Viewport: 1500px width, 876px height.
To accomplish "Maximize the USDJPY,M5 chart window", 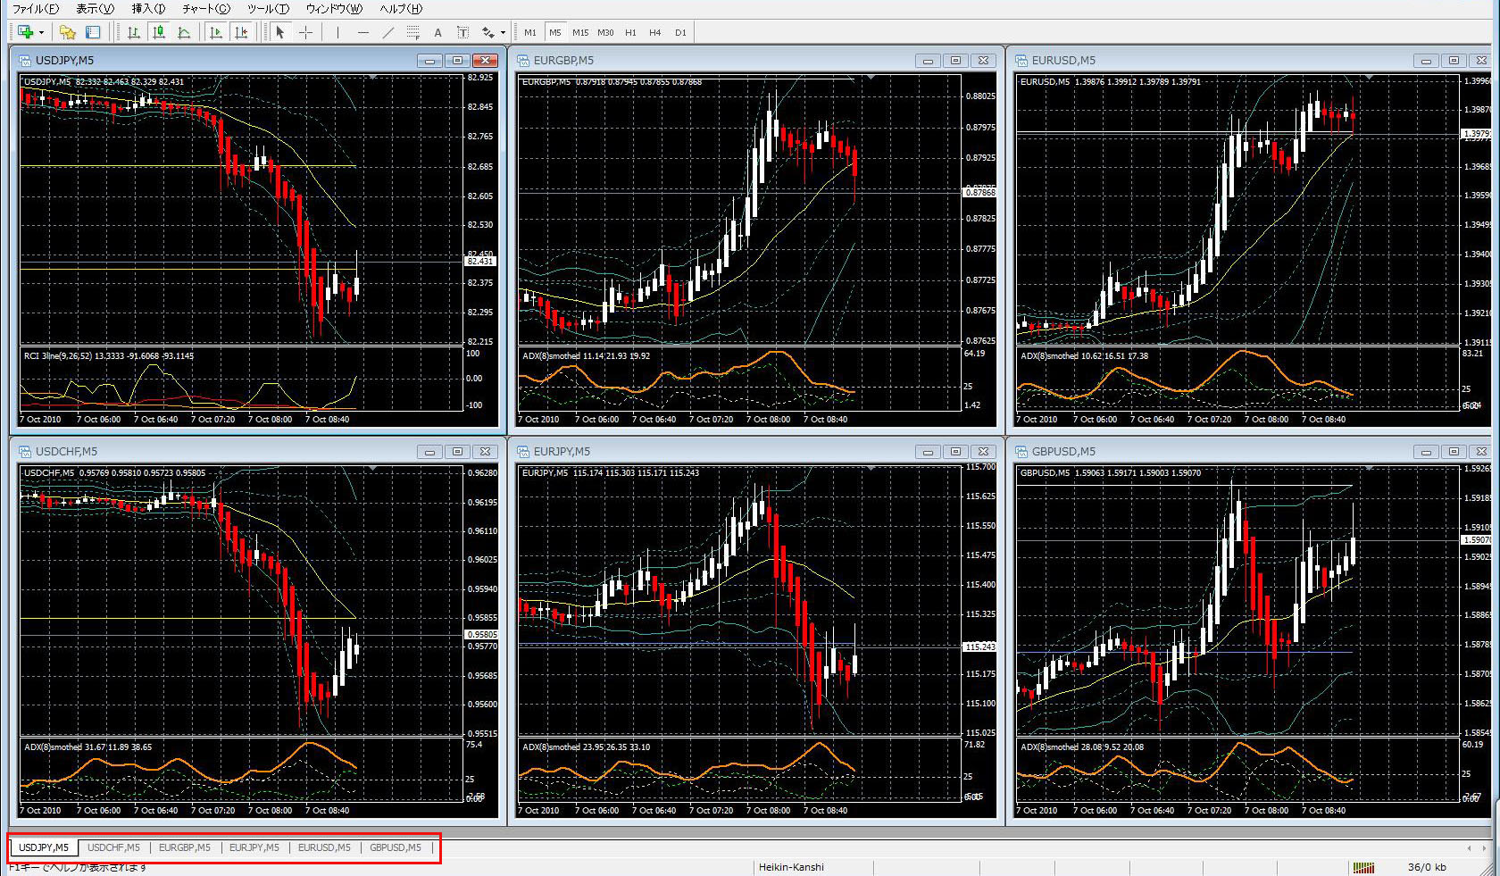I will [457, 61].
